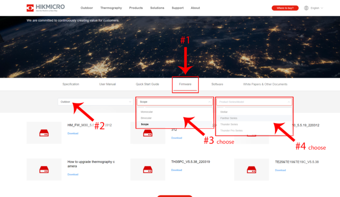Click Download link under TH35PC_V5.5.38_220319
340x197 pixels.
(x=177, y=174)
